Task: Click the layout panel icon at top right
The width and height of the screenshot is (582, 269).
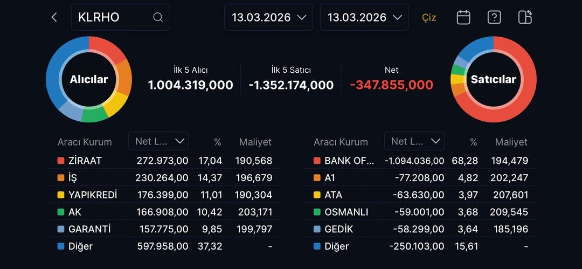Action: point(525,17)
